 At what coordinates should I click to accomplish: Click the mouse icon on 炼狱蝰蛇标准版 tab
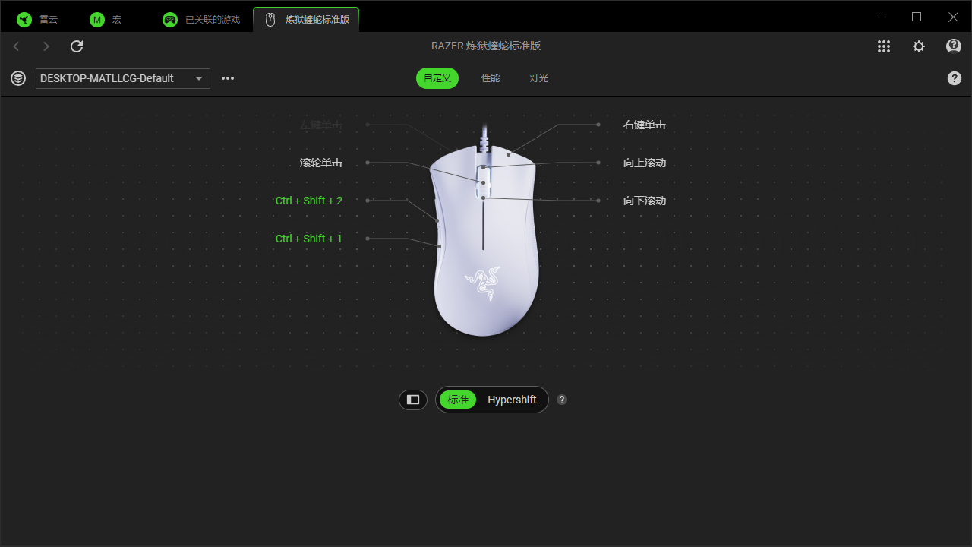(x=270, y=18)
